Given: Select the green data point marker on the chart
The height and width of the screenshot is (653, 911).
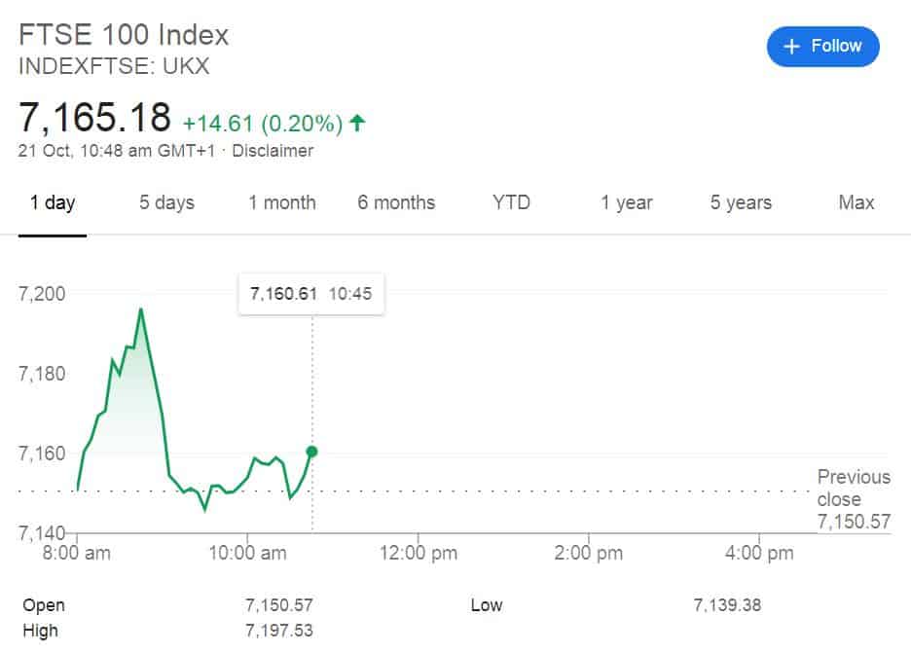Looking at the screenshot, I should pos(310,451).
